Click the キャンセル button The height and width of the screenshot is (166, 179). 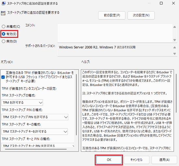(137, 160)
